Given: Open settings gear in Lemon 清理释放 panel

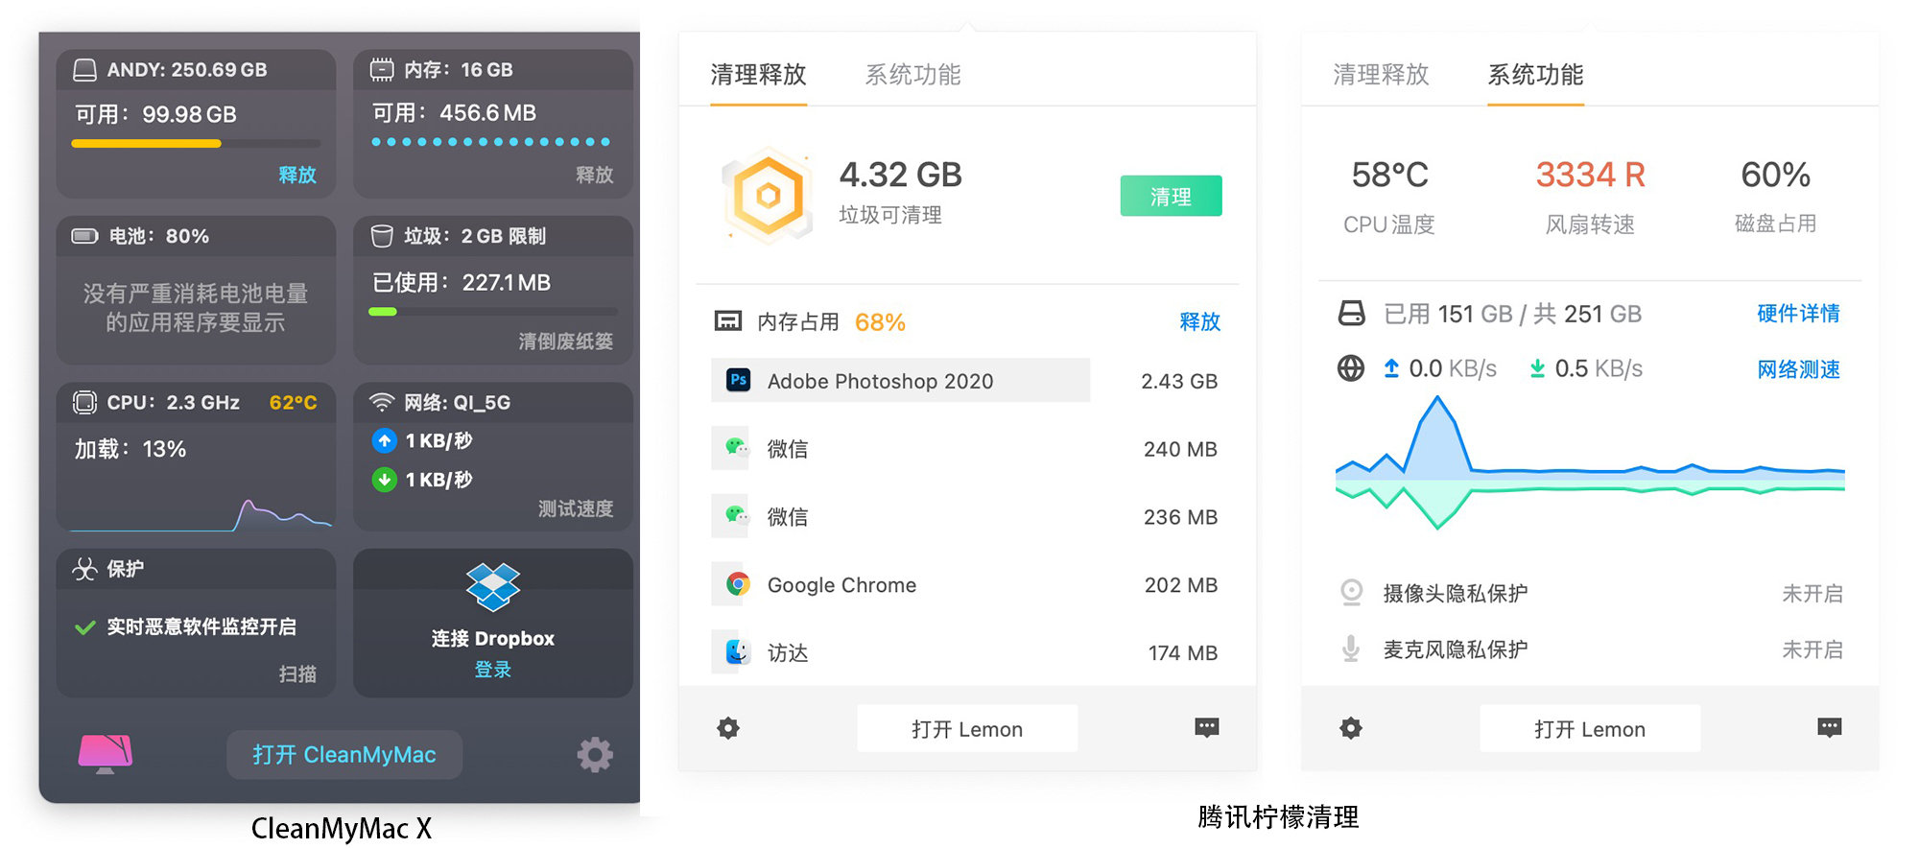Looking at the screenshot, I should (x=728, y=728).
